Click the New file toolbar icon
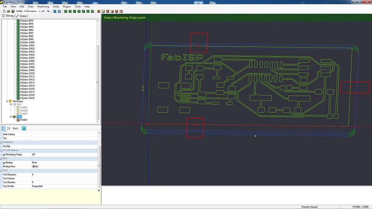 pos(4,11)
